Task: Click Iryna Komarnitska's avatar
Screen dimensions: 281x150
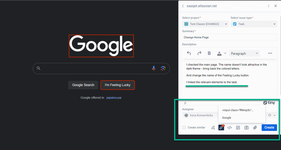Action: click(x=186, y=115)
